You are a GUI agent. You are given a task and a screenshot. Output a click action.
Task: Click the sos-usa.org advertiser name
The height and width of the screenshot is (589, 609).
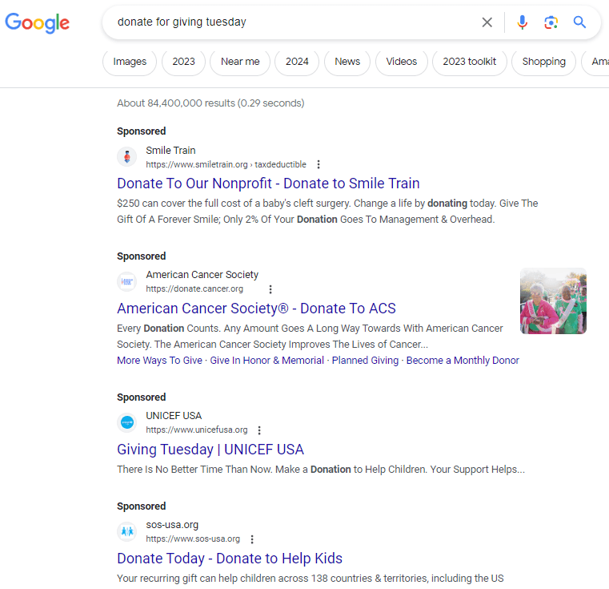click(x=172, y=525)
